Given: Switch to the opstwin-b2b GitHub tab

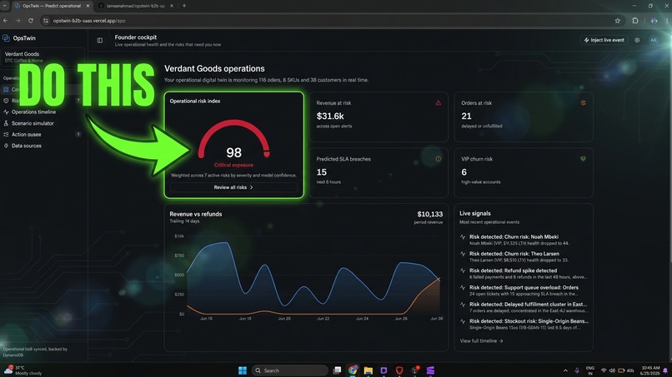Looking at the screenshot, I should [x=135, y=6].
